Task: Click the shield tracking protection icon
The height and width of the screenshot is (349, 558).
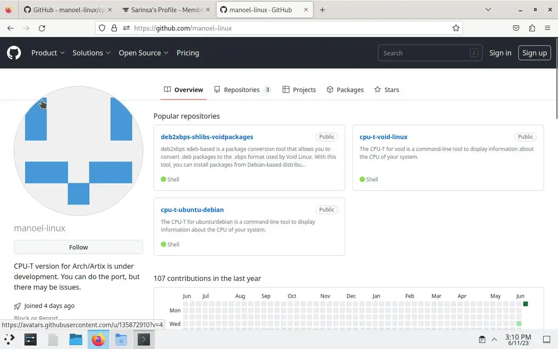Action: pyautogui.click(x=102, y=28)
